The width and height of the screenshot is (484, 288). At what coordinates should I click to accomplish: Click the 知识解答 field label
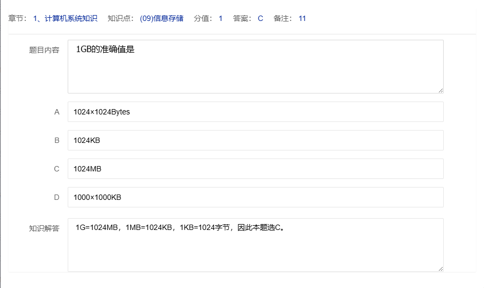click(44, 228)
